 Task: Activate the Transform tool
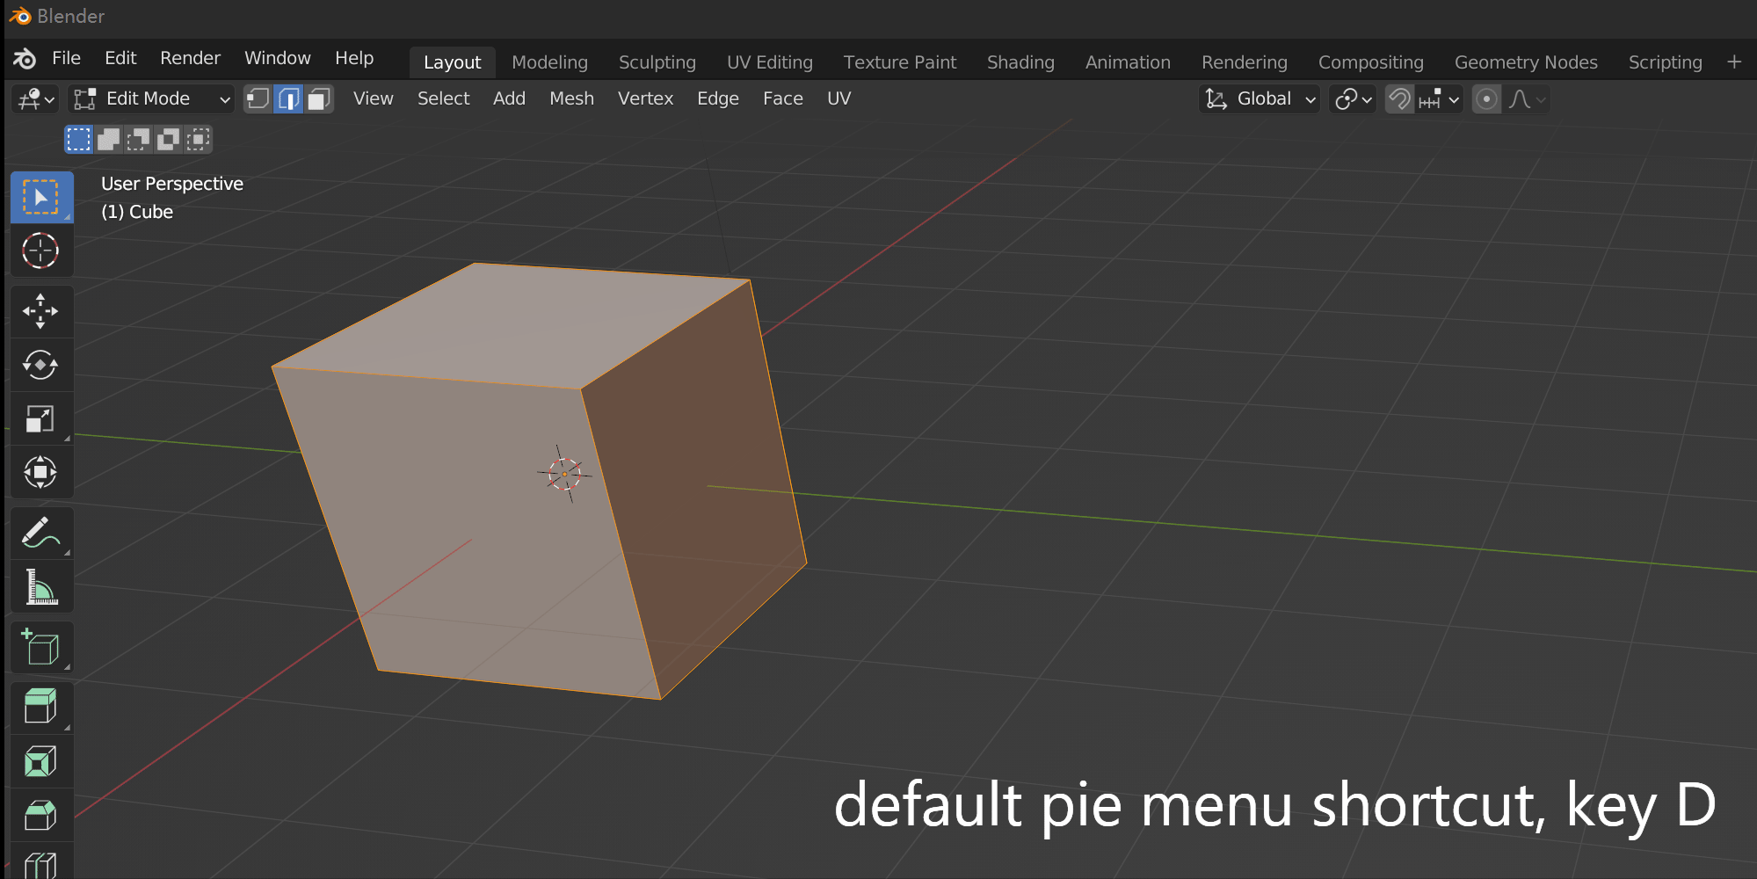point(40,472)
